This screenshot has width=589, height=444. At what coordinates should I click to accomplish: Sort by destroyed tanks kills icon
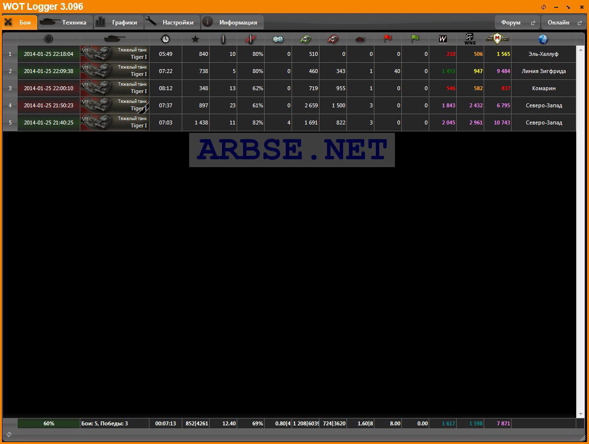tap(361, 39)
